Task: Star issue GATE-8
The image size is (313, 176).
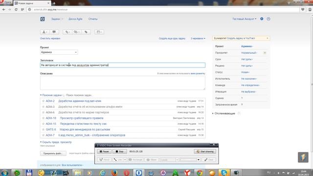Action: click(x=43, y=130)
